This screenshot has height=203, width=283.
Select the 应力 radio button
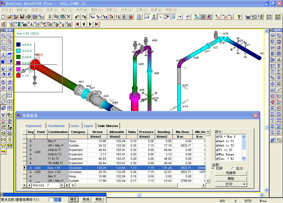233,168
